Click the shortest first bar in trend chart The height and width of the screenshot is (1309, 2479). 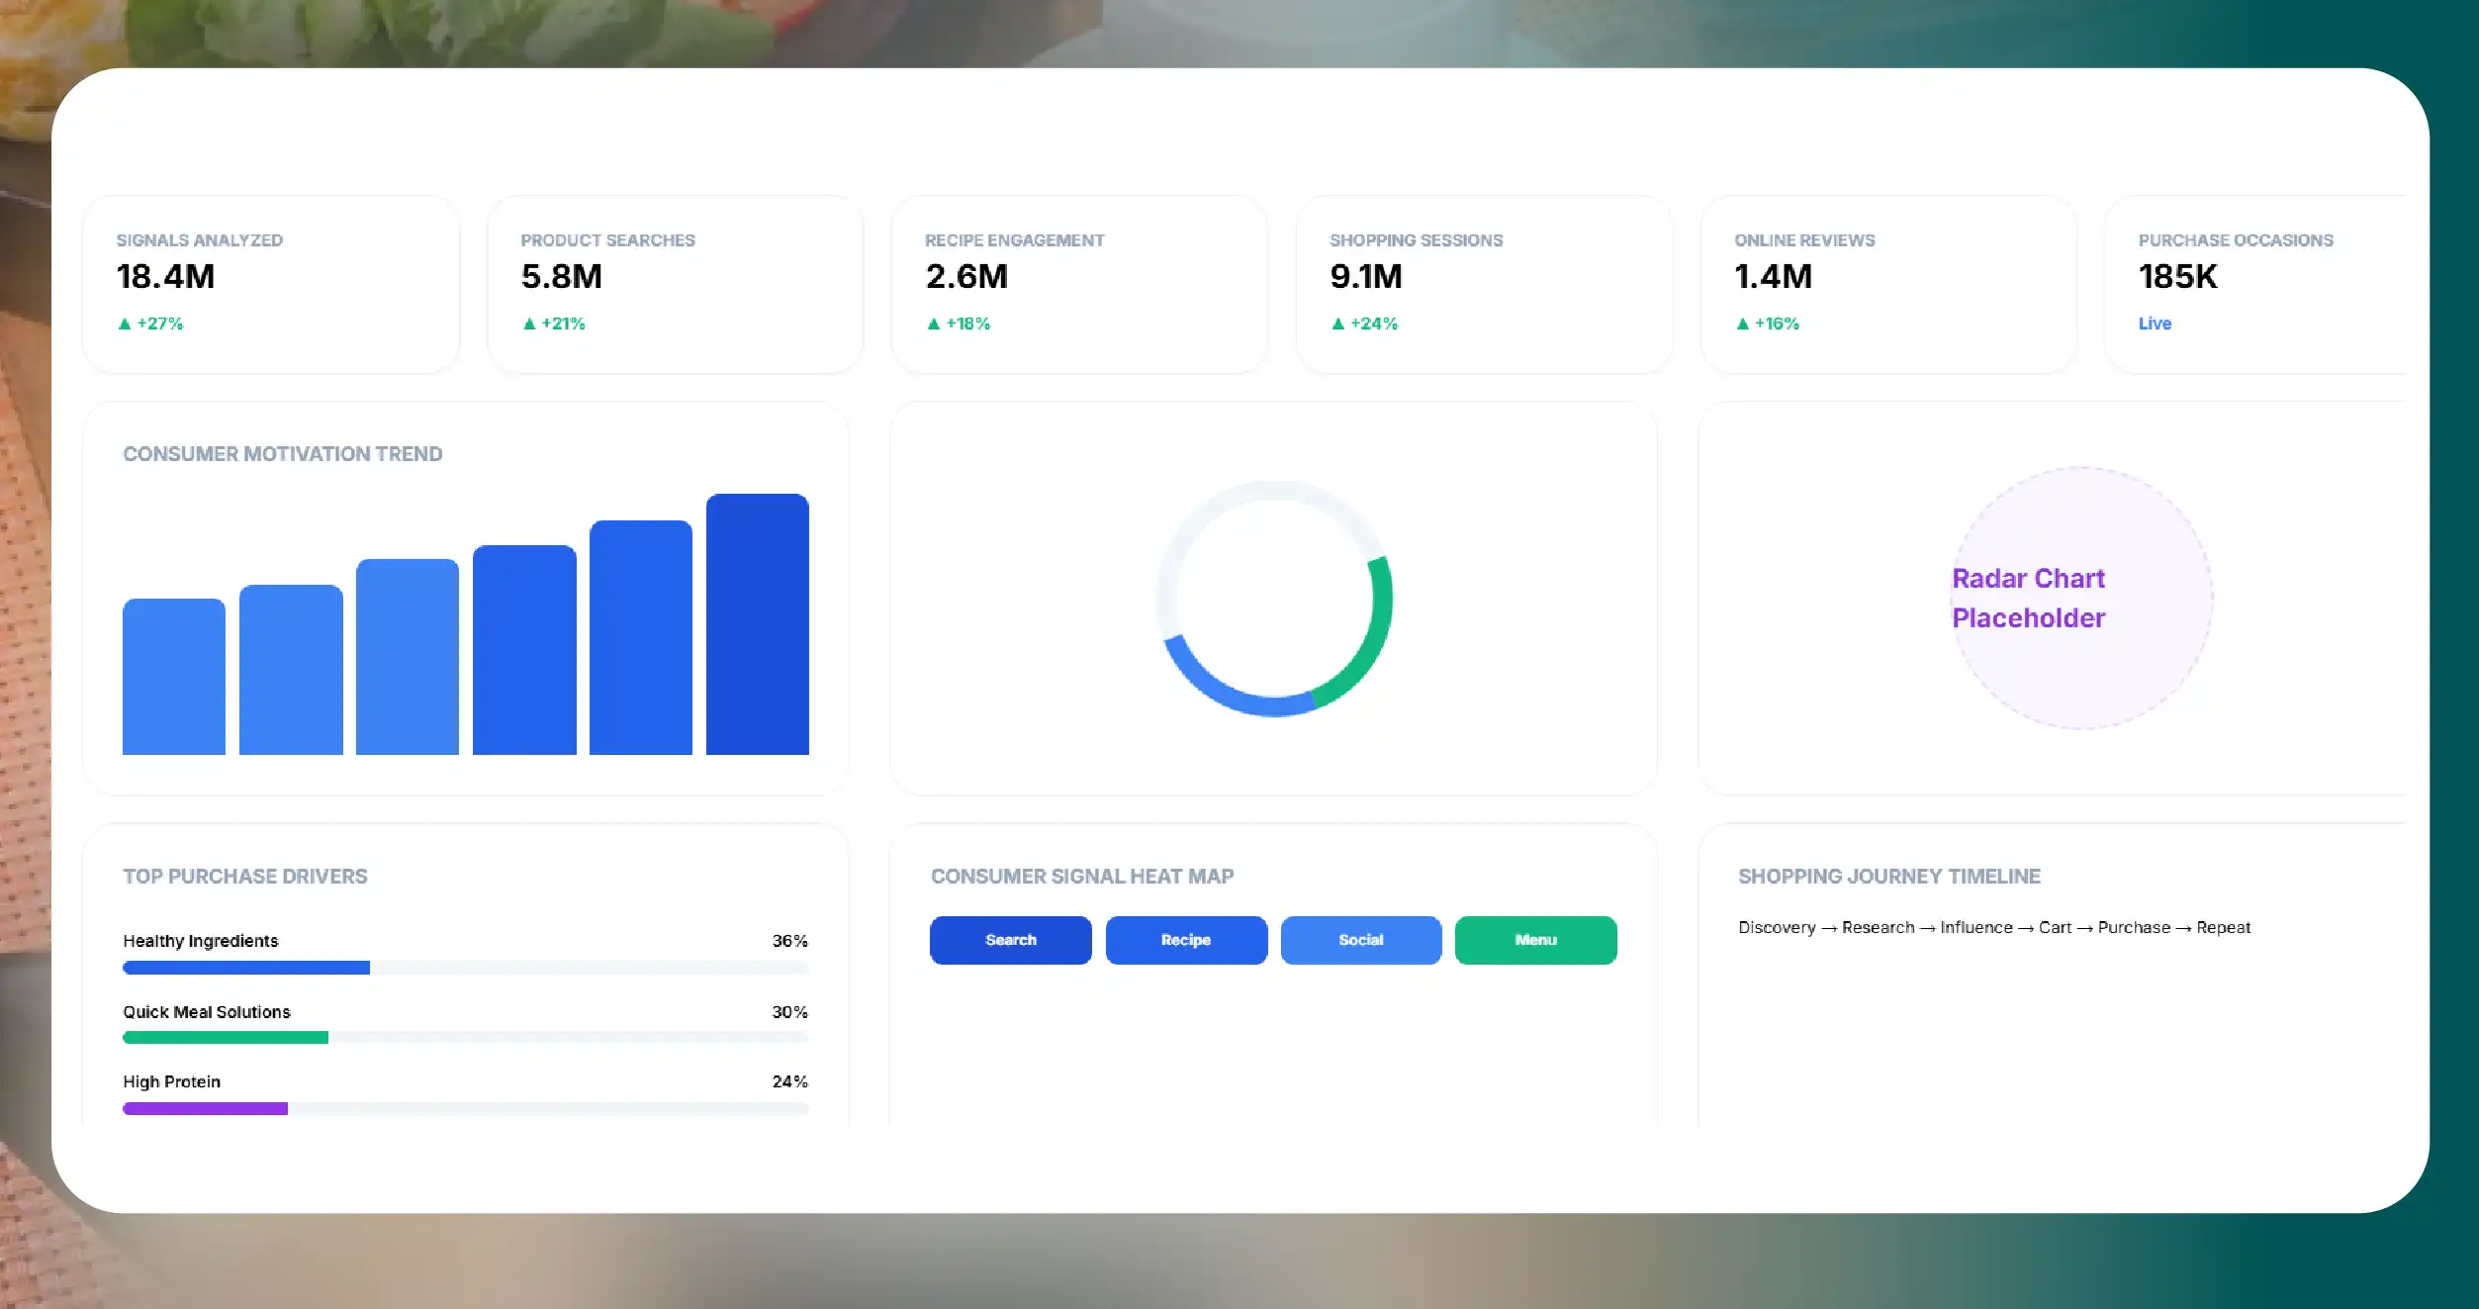[174, 677]
